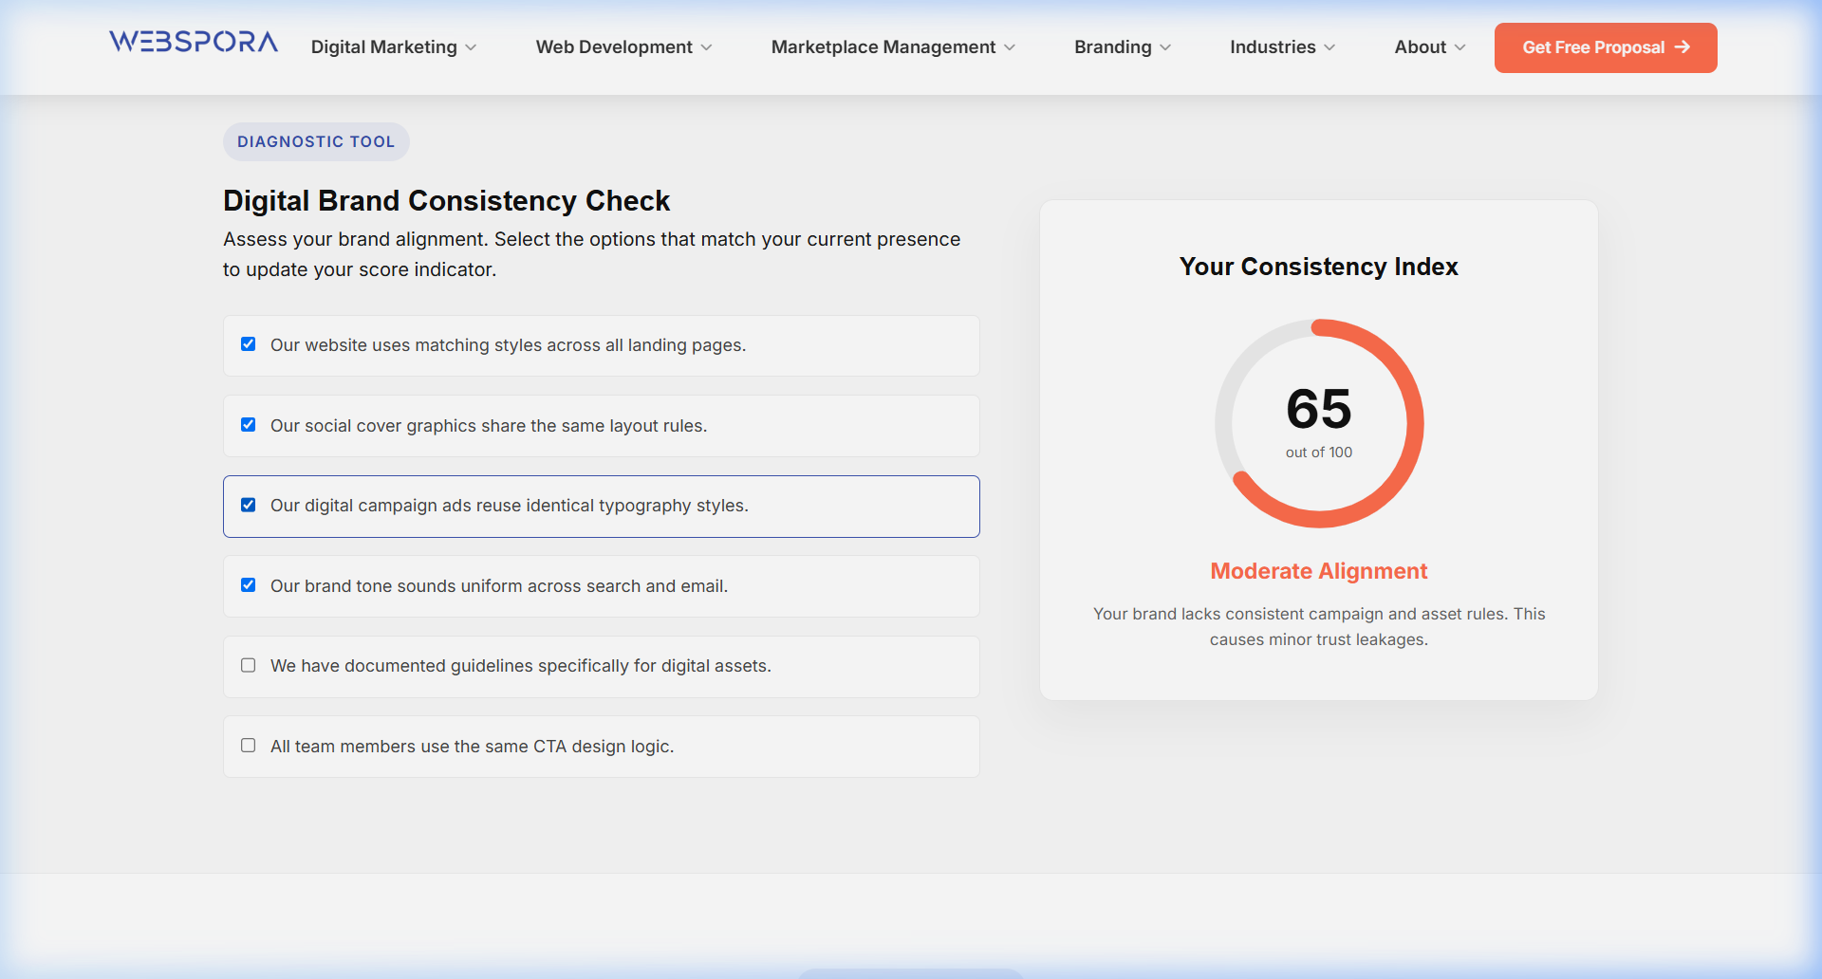Screen dimensions: 1822x979
Task: Uncheck social cover graphics layout rules checkbox
Action: (x=249, y=425)
